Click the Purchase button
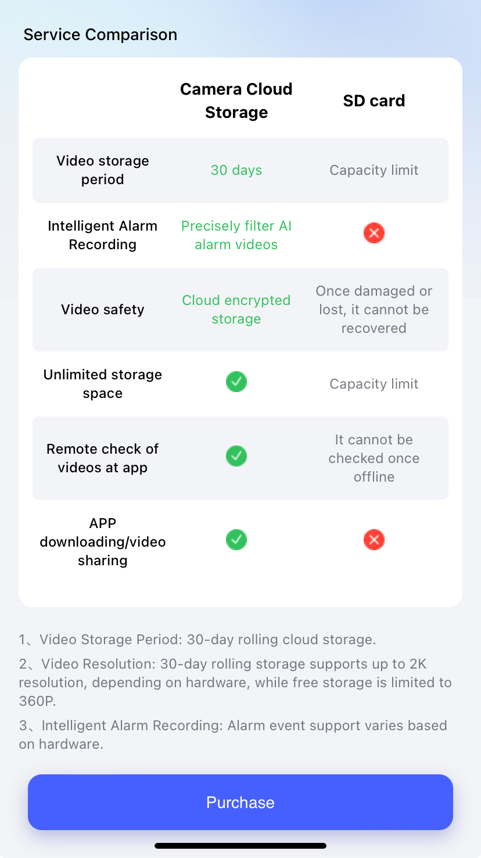The width and height of the screenshot is (481, 858). coord(240,802)
